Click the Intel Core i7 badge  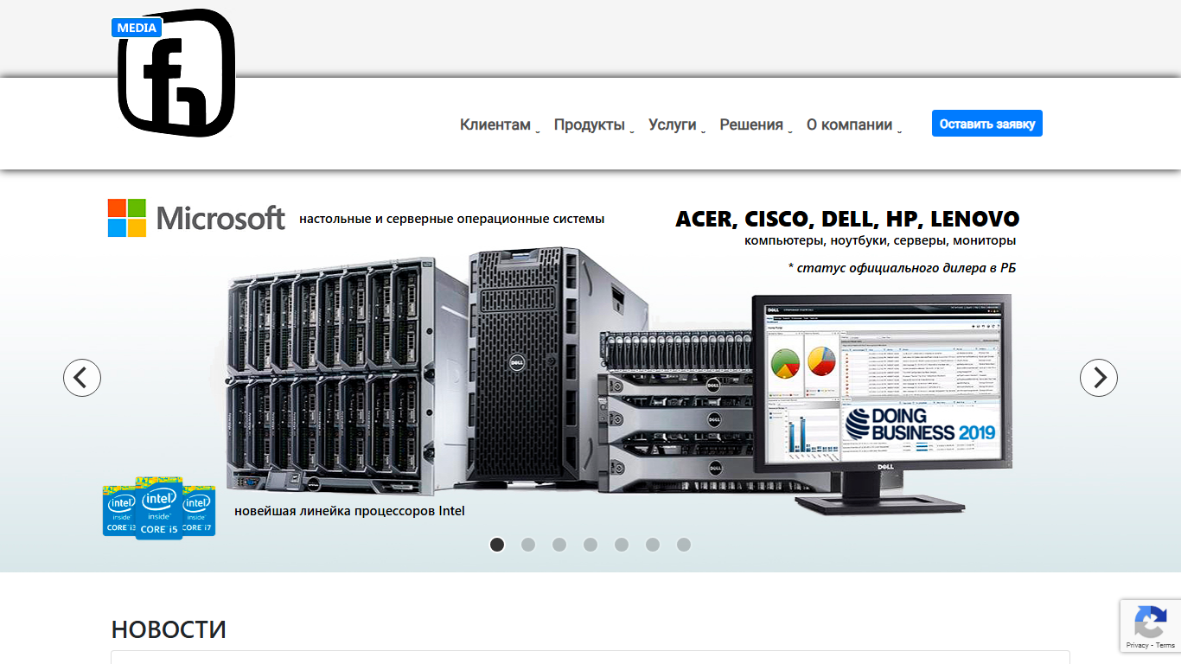pos(199,510)
